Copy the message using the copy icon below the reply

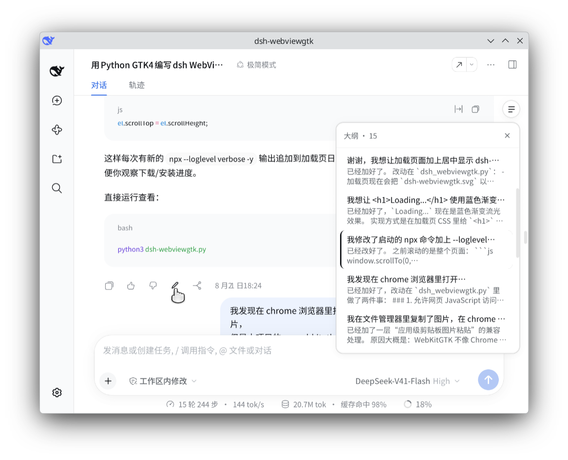tap(109, 286)
